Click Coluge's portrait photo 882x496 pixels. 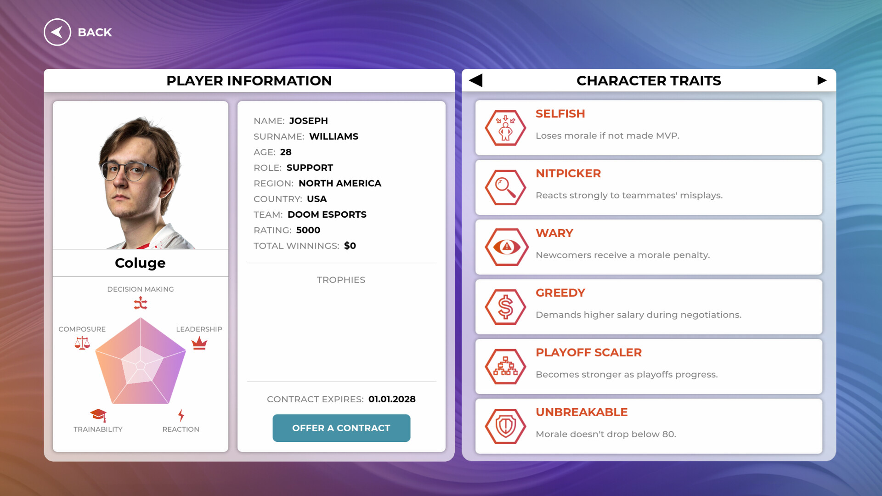coord(140,175)
